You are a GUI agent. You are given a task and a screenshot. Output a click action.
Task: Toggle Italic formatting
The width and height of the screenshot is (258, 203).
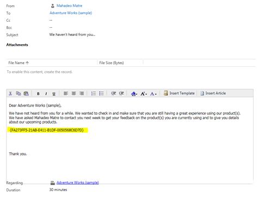(46, 94)
